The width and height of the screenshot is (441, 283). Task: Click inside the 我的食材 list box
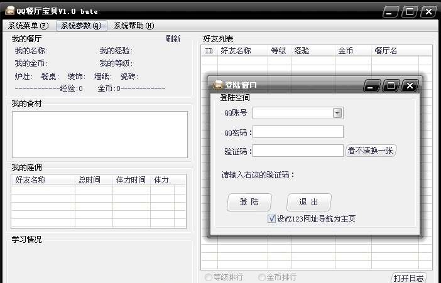[x=99, y=135]
